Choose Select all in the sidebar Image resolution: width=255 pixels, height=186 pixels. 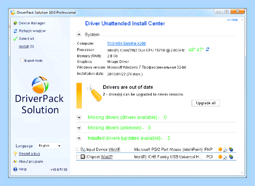26,39
